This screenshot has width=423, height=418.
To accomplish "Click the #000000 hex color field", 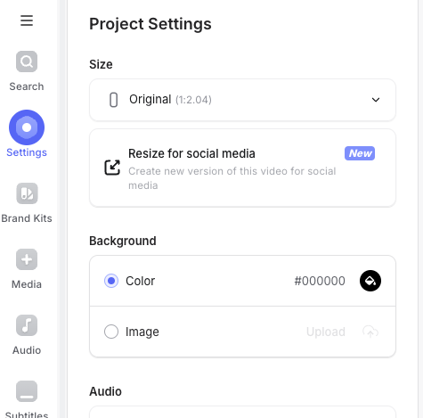I will [320, 281].
